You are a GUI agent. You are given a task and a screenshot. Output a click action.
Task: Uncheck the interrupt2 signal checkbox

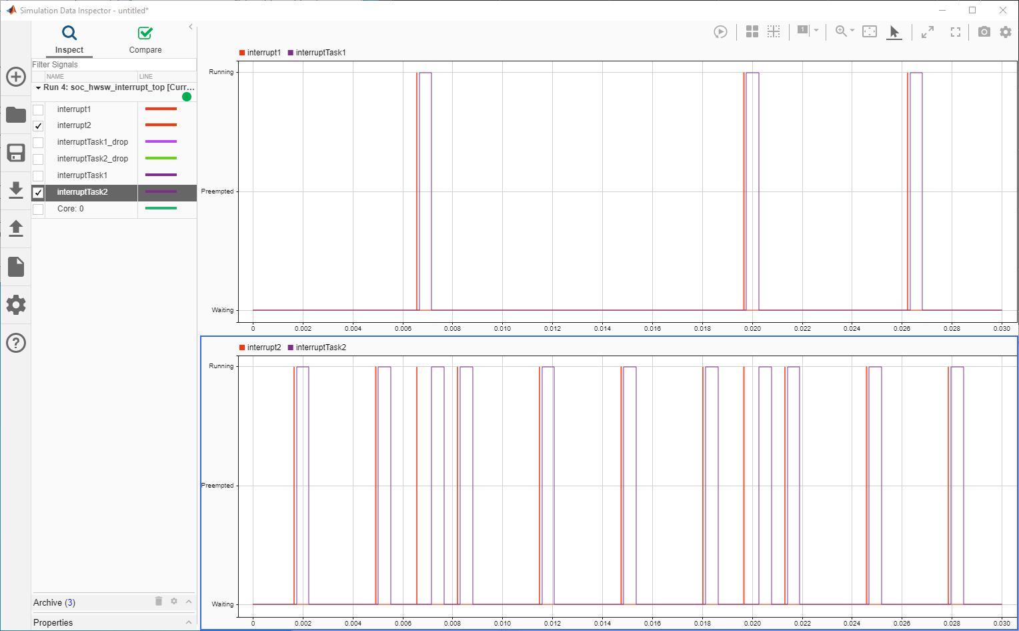pos(38,125)
